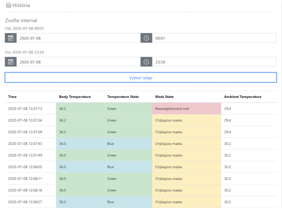Screen dimensions: 282x208
Task: Open the calendar icon for the Do date
Action: (11, 62)
